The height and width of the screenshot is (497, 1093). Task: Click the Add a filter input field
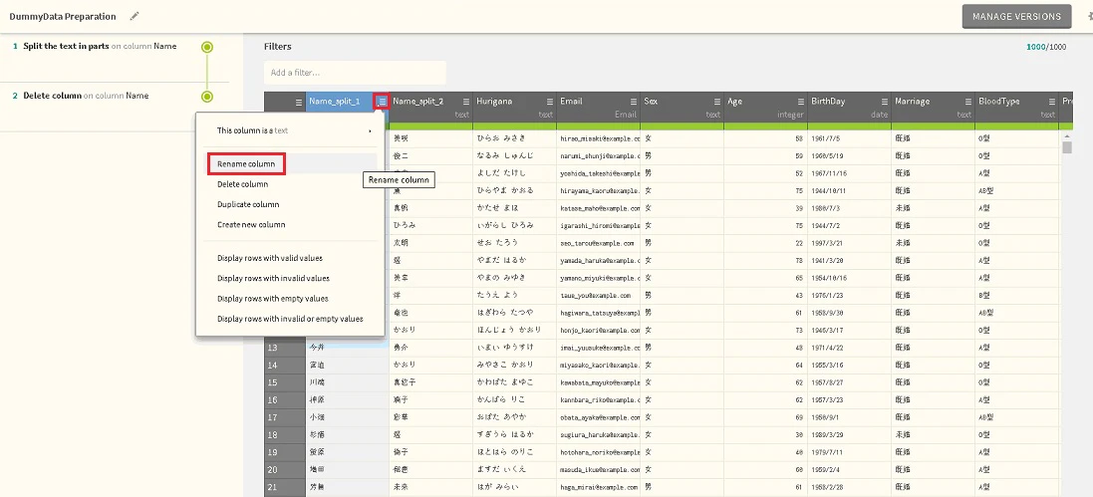pos(355,73)
